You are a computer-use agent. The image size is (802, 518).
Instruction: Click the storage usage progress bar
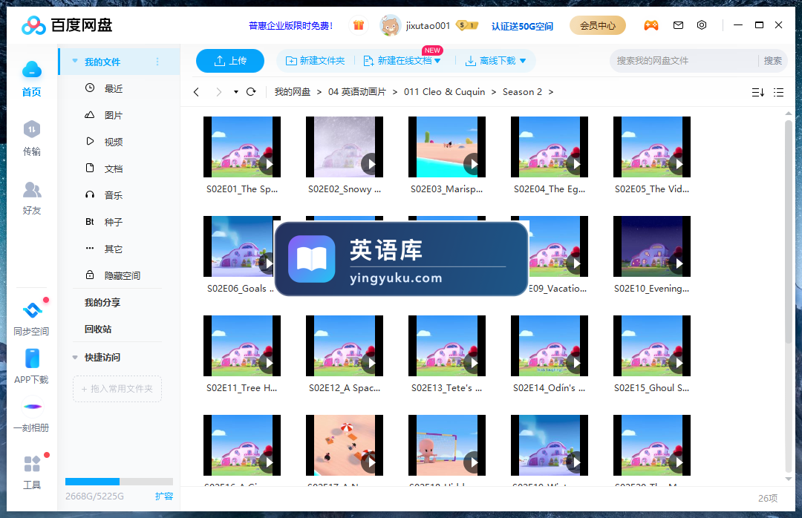tap(119, 482)
